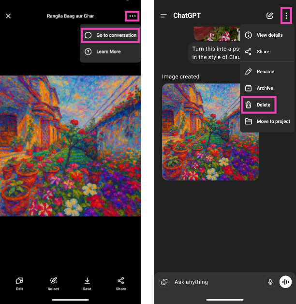Tap Edit at the bottom of viewer

click(19, 284)
